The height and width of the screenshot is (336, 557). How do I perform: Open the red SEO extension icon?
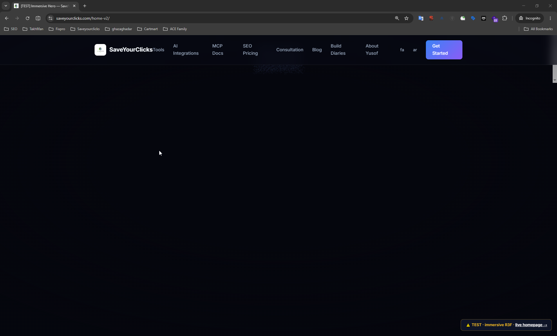click(431, 18)
